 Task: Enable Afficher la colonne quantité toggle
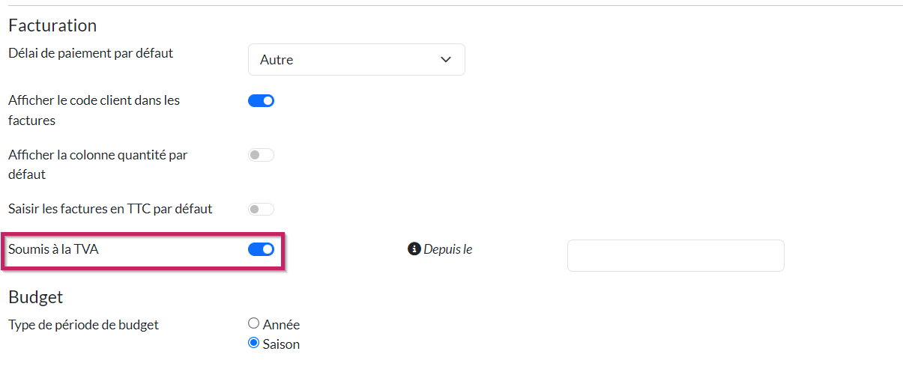click(261, 155)
